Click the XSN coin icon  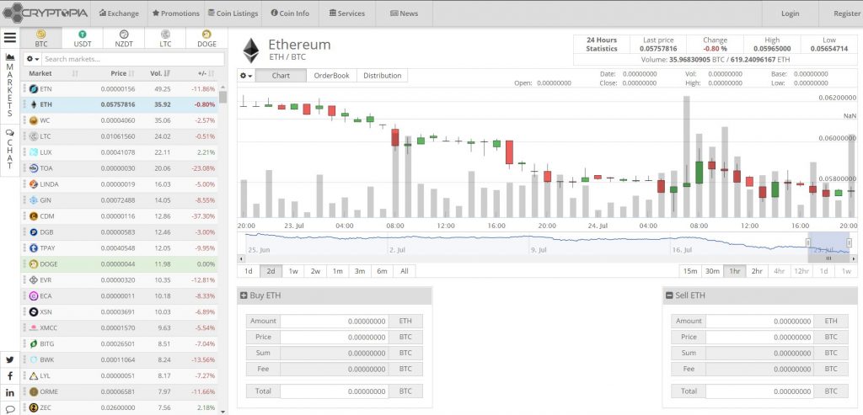[34, 311]
